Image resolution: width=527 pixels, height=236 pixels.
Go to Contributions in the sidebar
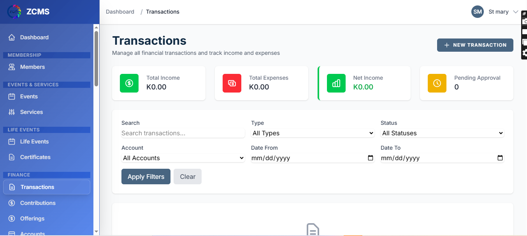click(x=38, y=203)
